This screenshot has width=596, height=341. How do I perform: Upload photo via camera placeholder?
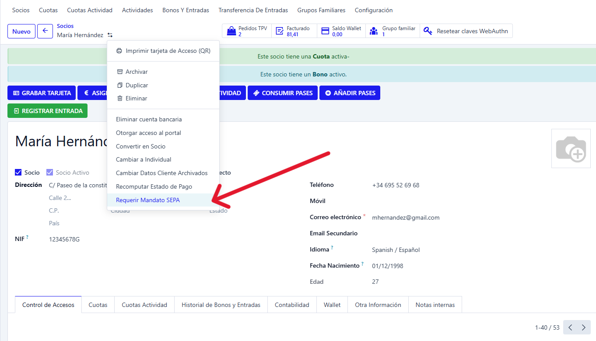pos(571,149)
